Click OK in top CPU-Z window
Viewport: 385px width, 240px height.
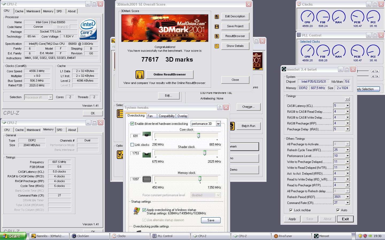click(x=93, y=113)
